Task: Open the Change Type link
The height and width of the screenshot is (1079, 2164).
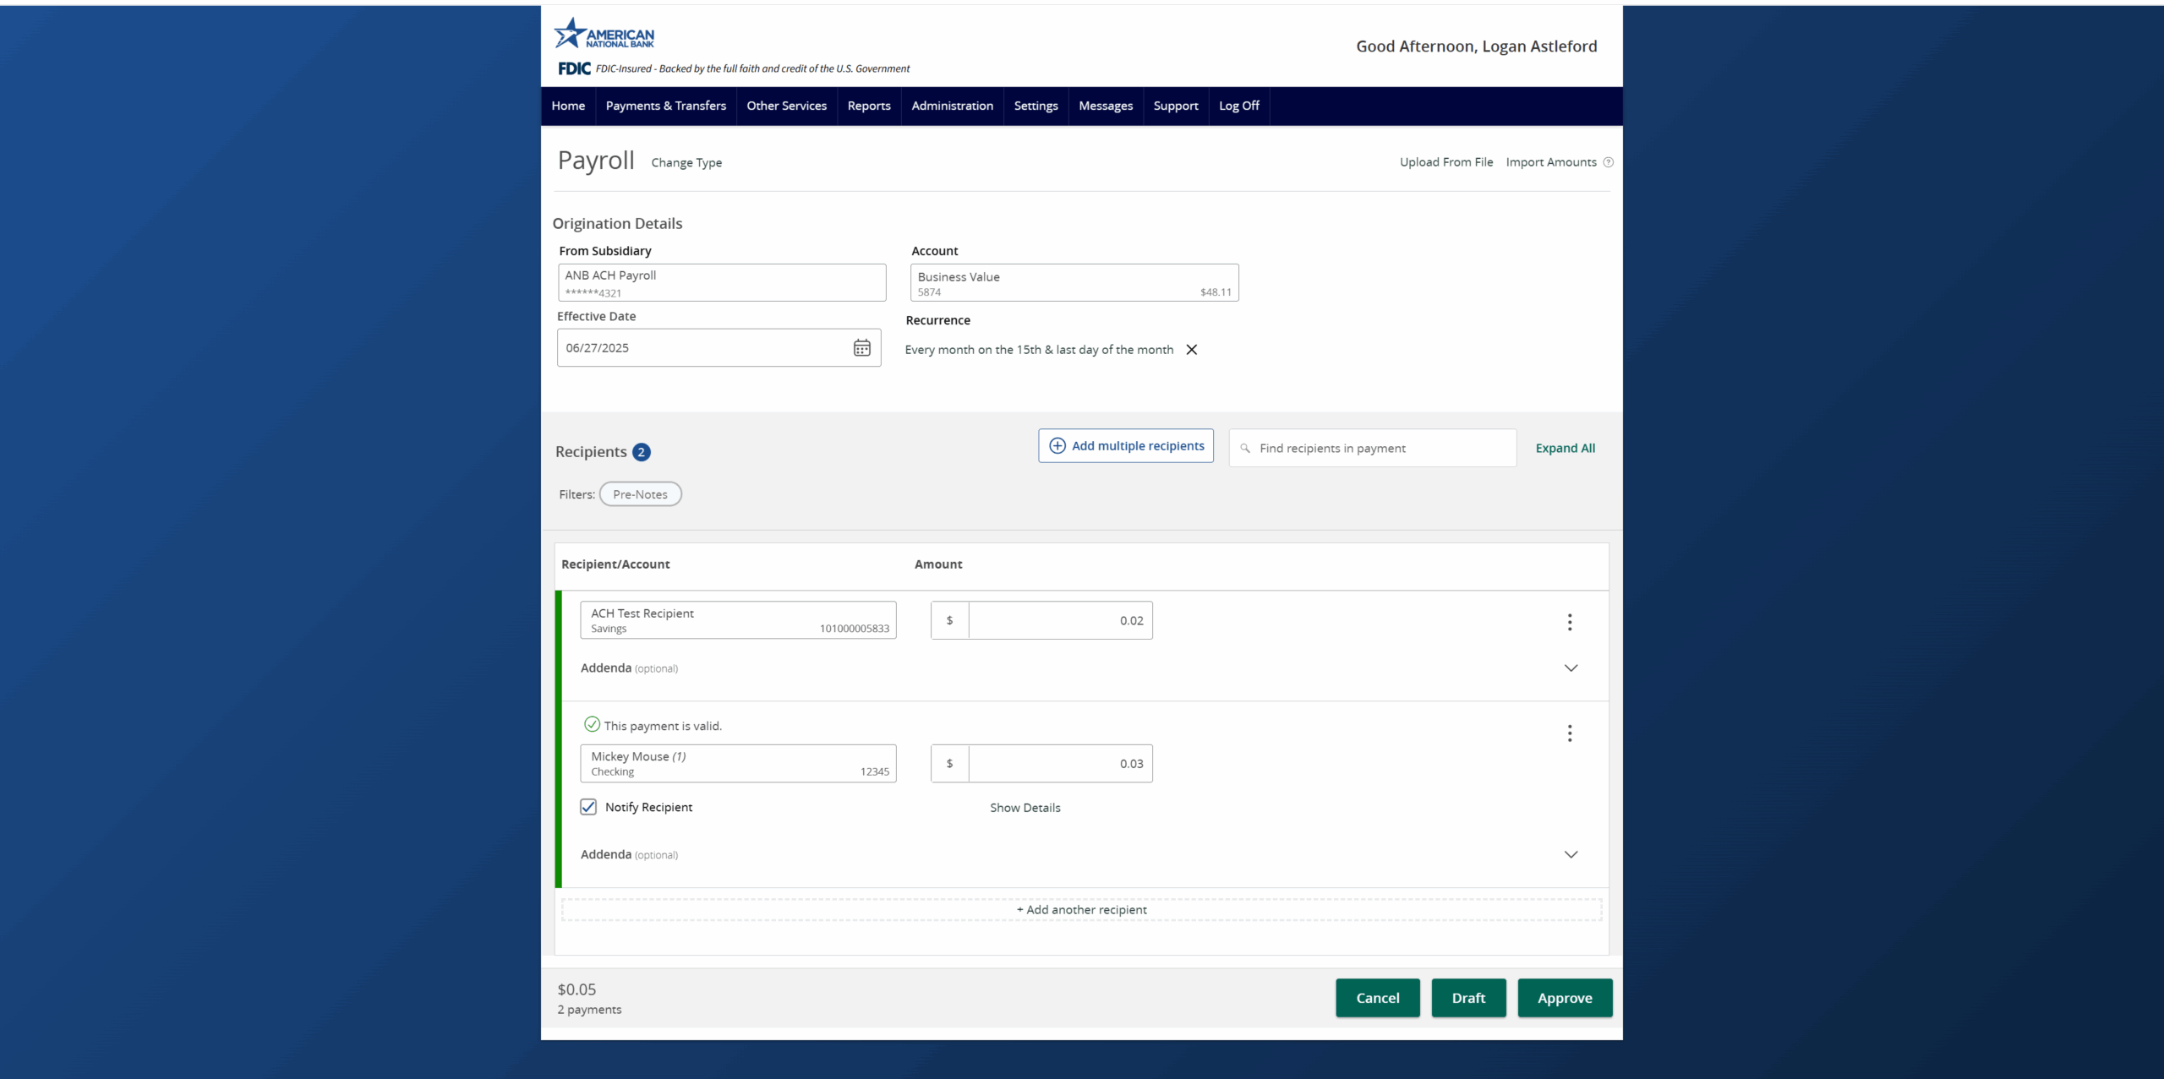Action: [686, 162]
